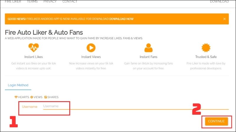Click DOWNLOAD NOW in the orange banner

coord(121,19)
